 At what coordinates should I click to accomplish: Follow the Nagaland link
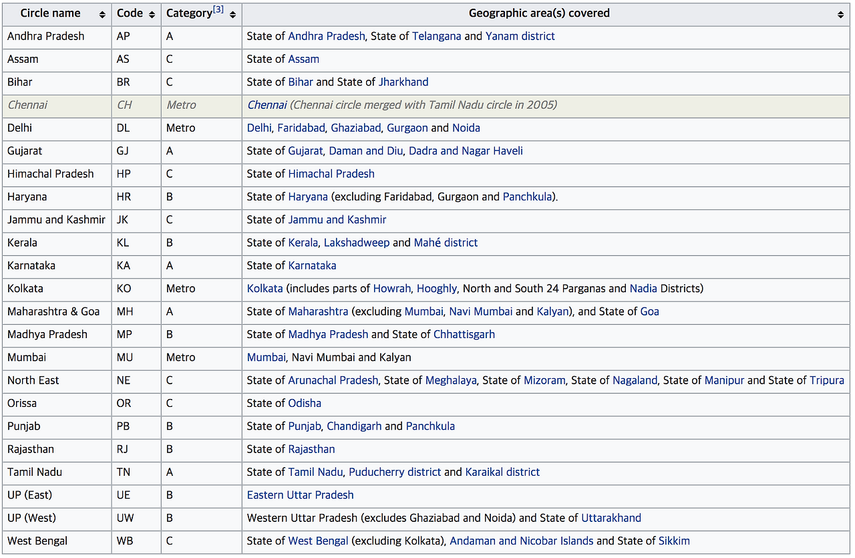[635, 380]
